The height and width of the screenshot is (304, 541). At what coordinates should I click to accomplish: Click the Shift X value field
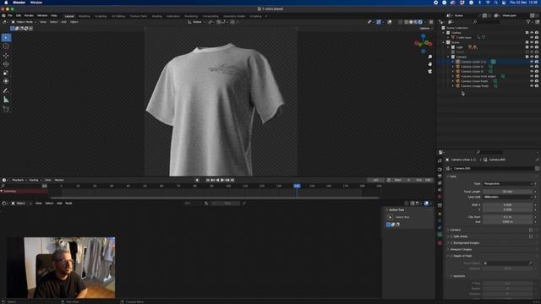point(508,204)
